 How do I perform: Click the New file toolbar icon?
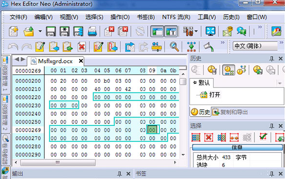coord(14,31)
